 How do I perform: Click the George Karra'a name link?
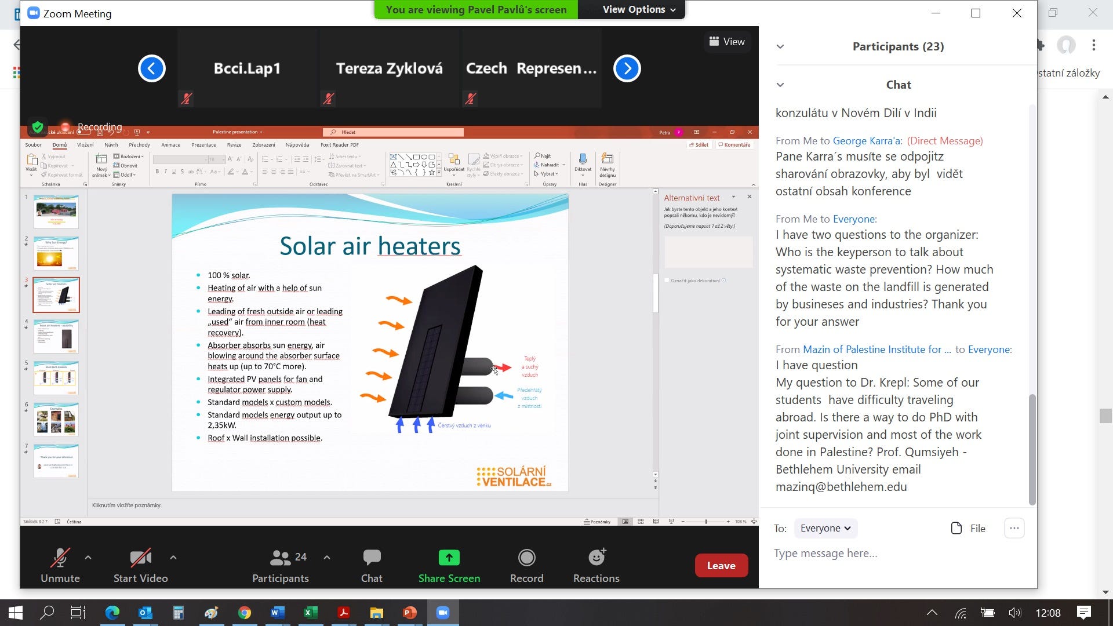click(x=867, y=141)
